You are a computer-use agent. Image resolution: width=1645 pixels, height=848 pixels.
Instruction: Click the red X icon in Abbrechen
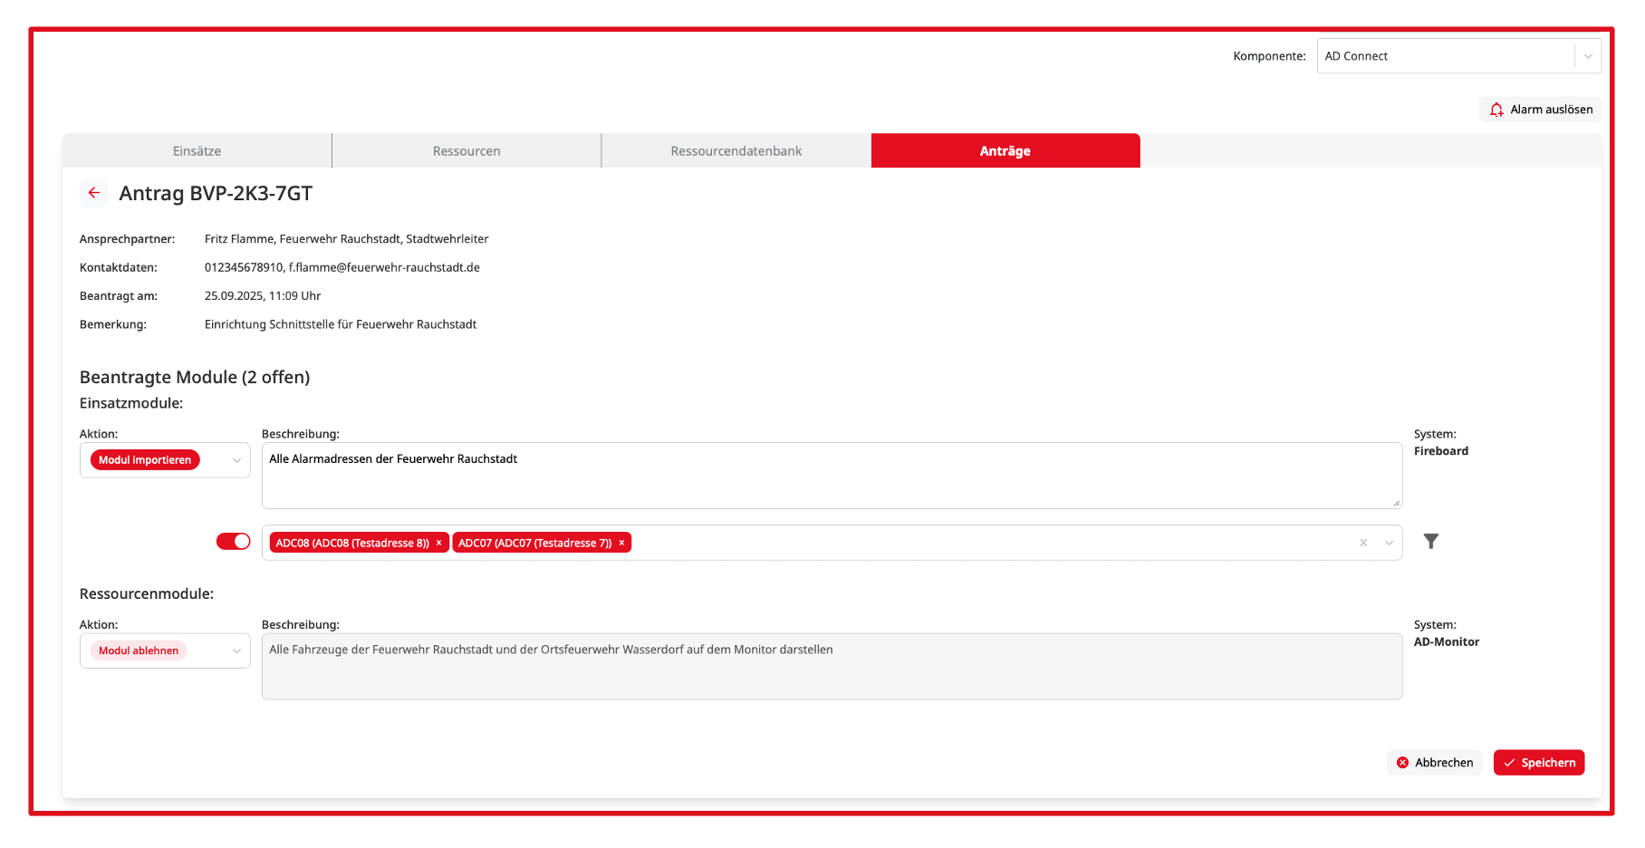1402,763
